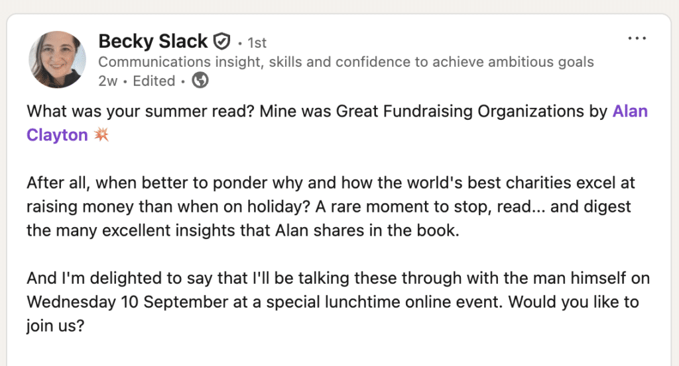Click the "Edited" label in post header
This screenshot has height=366, width=679.
[154, 81]
